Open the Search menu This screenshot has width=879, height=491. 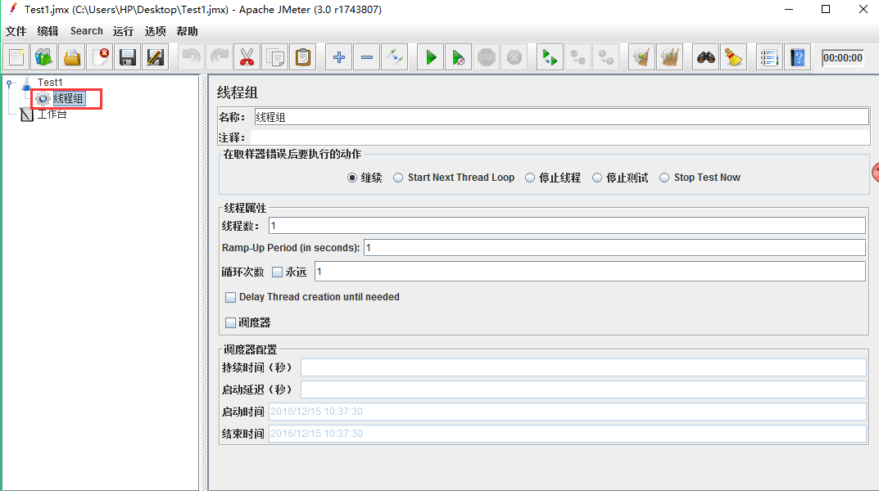(x=86, y=31)
